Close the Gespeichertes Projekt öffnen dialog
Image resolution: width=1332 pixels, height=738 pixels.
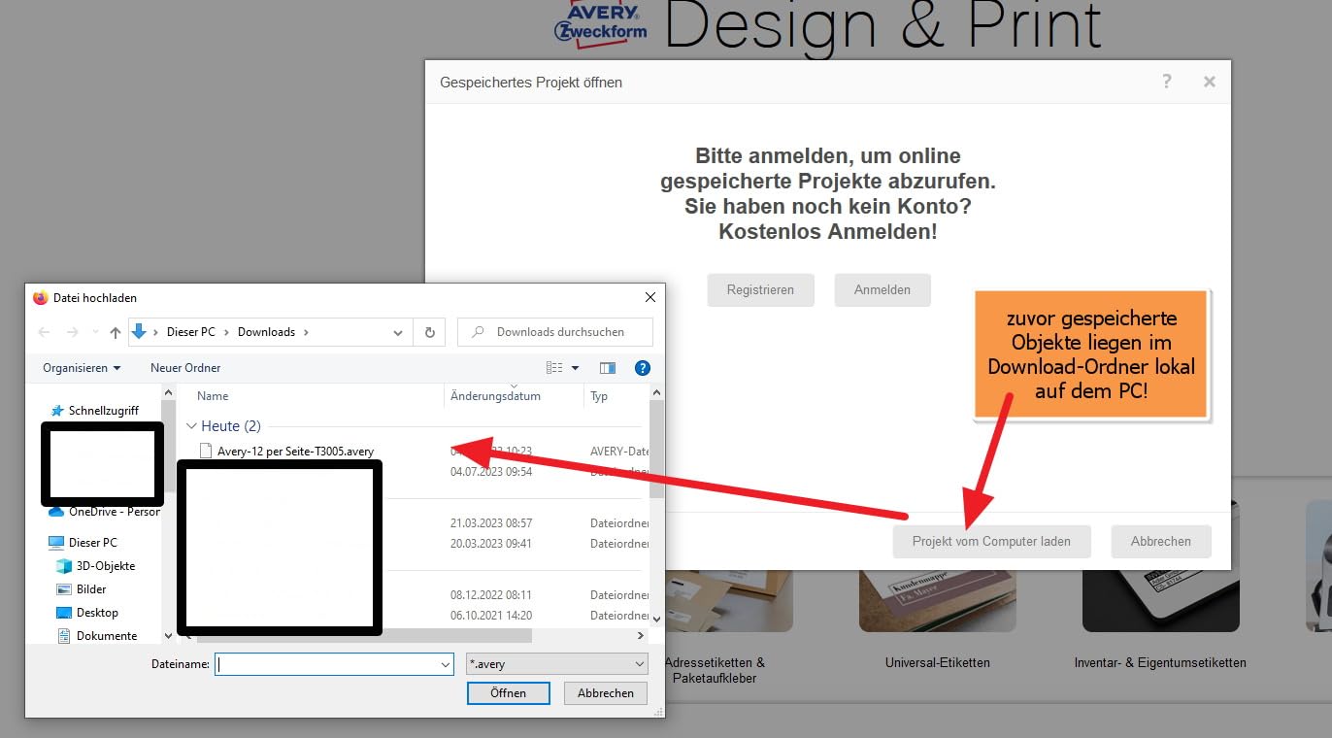1210,83
